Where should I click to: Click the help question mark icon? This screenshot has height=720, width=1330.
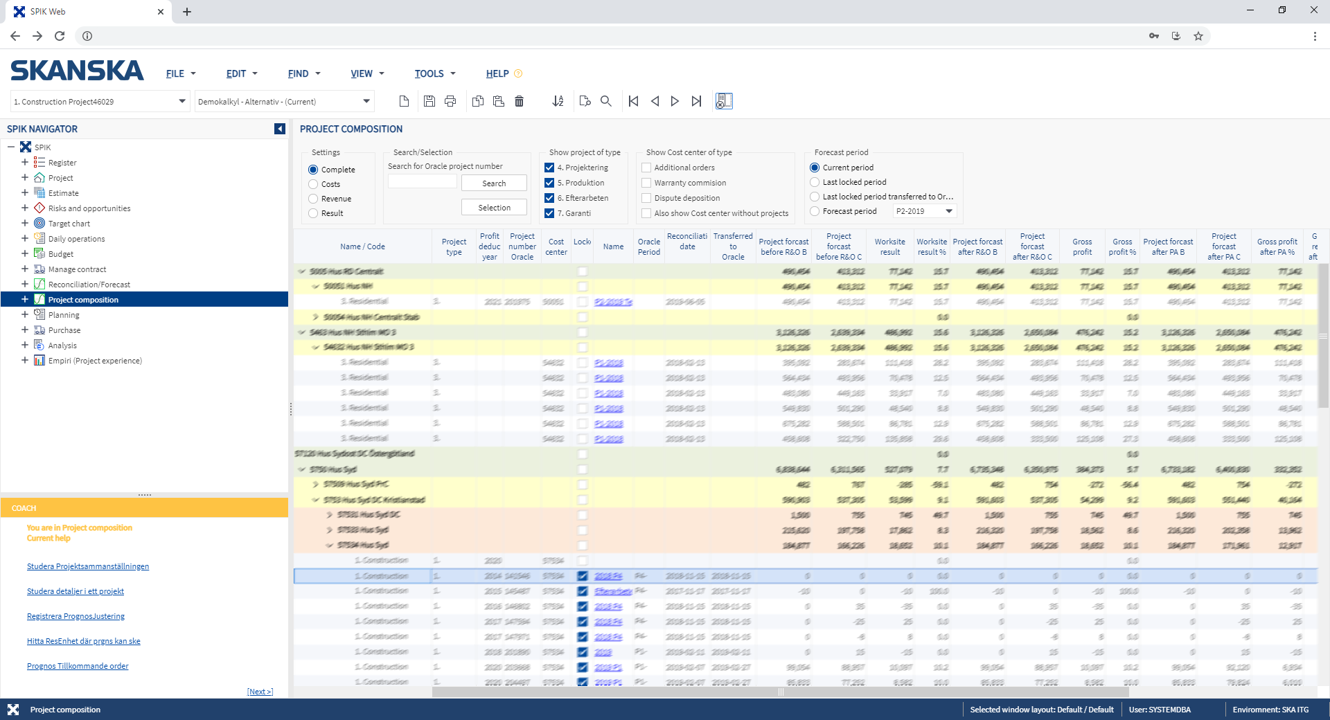pos(518,73)
